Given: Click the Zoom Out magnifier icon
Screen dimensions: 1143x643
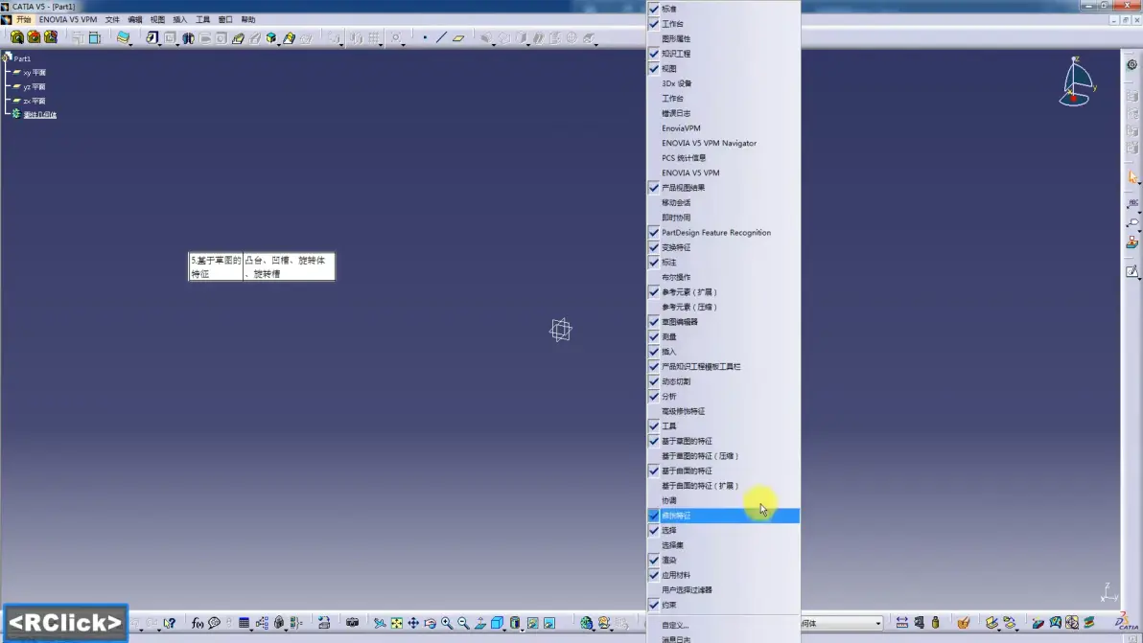Looking at the screenshot, I should coord(463,623).
